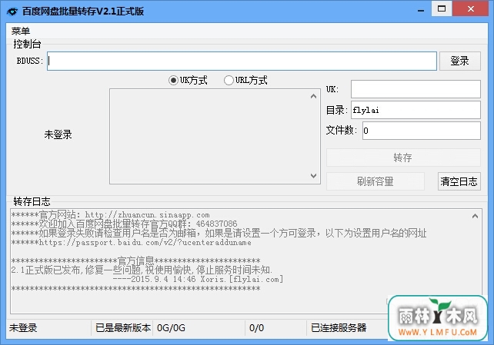Click the 已连接服务器 status entry

click(x=339, y=328)
